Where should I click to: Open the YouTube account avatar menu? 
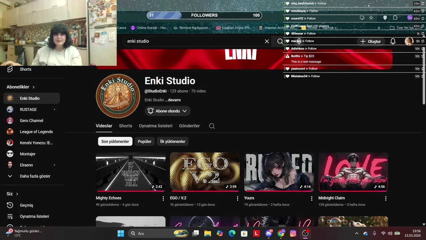[x=409, y=41]
